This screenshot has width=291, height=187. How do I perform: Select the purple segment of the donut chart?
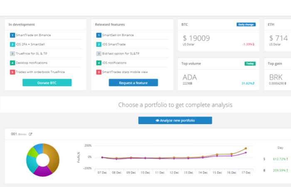42,171
